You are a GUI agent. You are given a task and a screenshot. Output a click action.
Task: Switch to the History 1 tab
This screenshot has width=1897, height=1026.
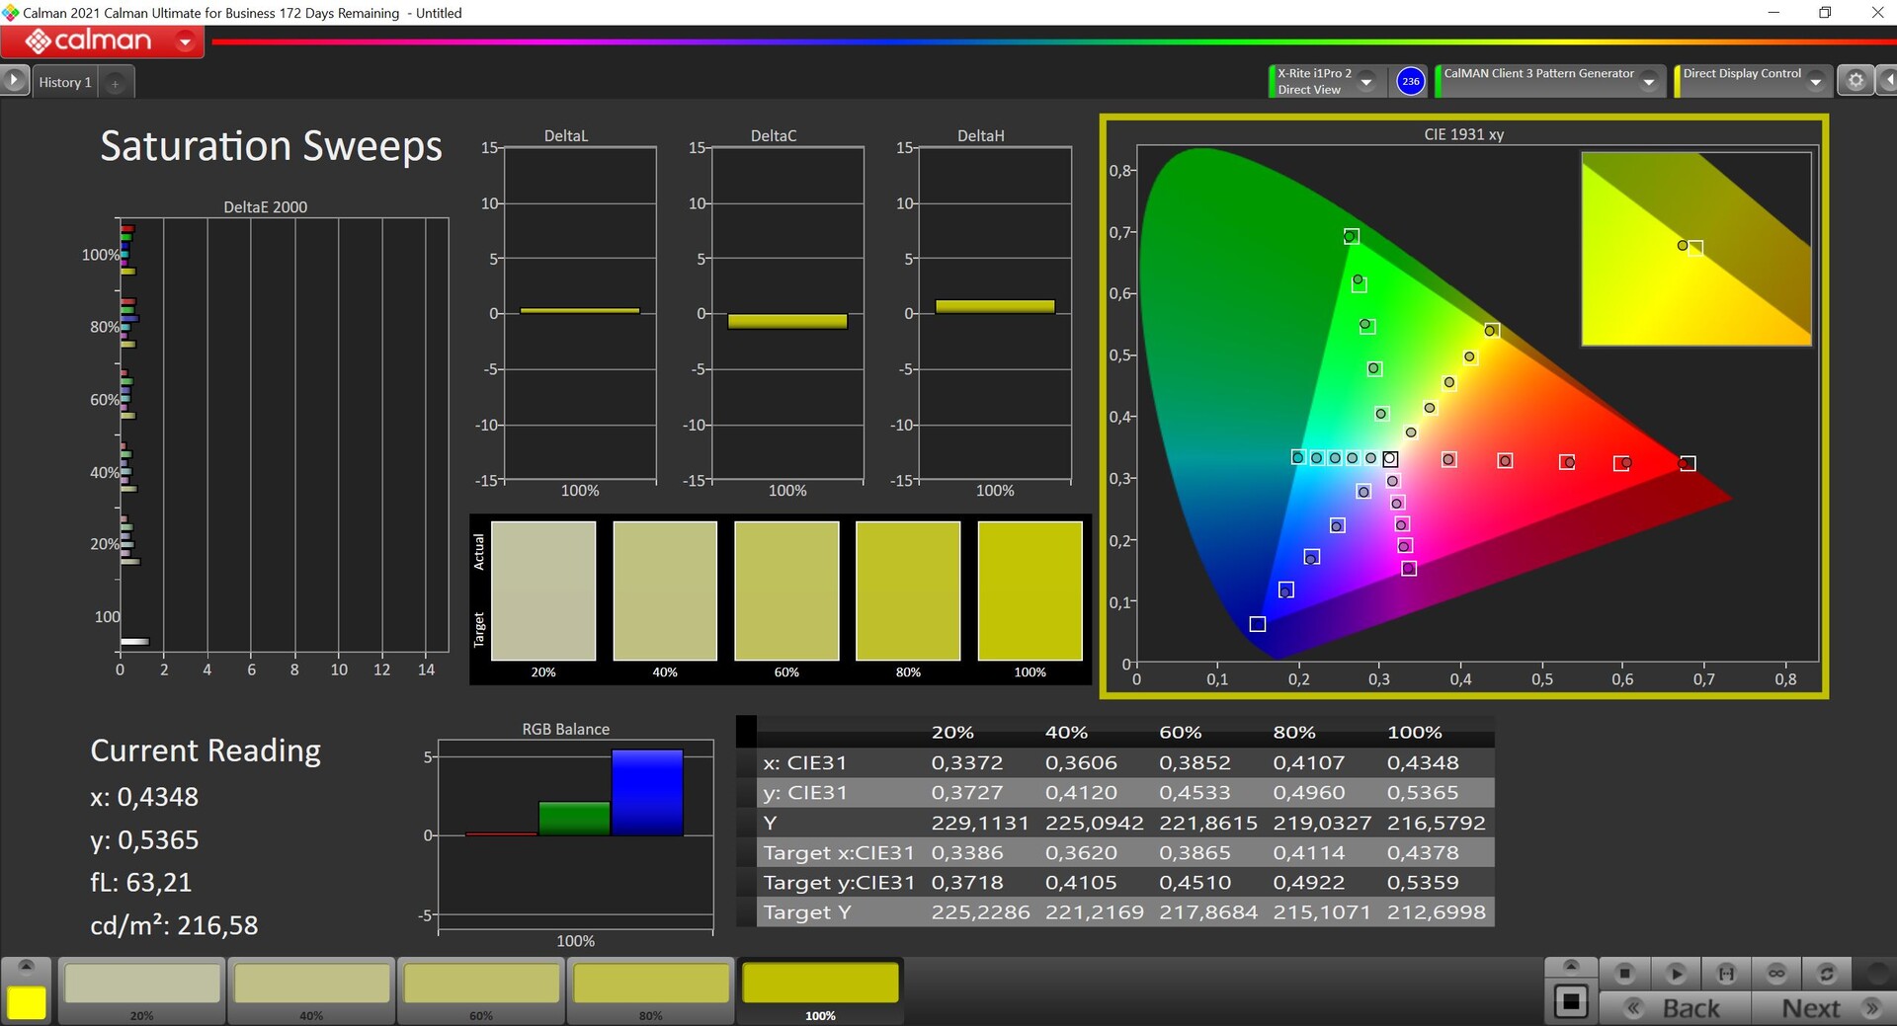(65, 82)
